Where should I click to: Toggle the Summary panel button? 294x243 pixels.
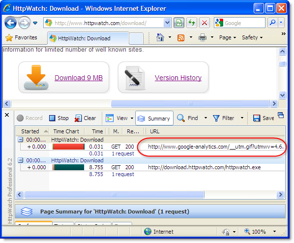point(154,118)
